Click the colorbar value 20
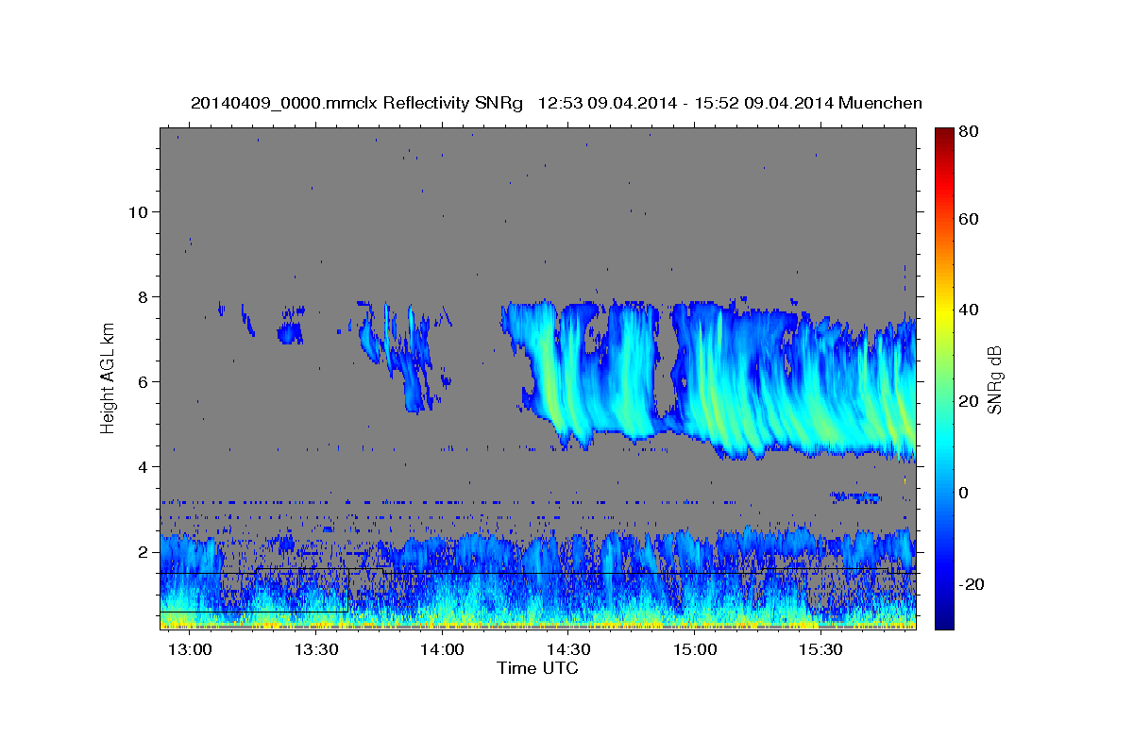Image resolution: width=1133 pixels, height=755 pixels. 968,401
